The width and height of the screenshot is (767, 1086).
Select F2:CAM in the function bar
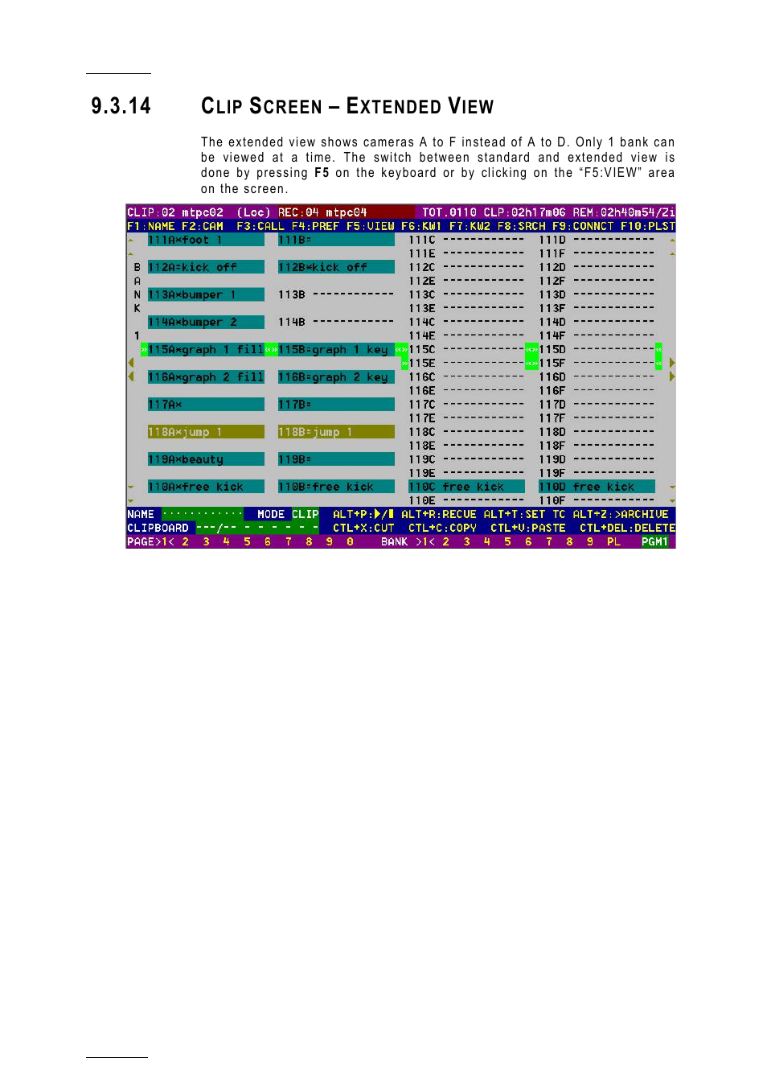[202, 227]
